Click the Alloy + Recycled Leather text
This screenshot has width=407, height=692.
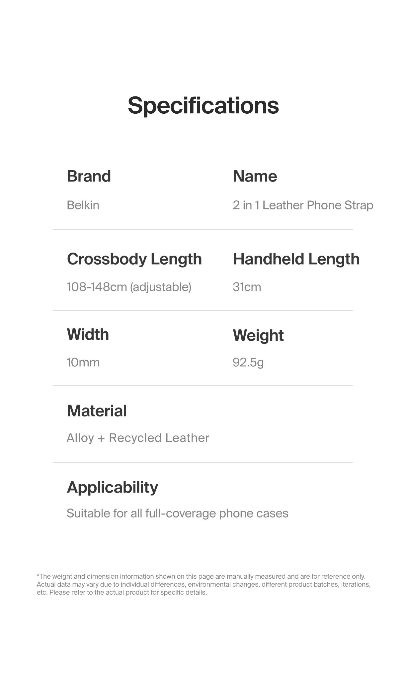138,438
